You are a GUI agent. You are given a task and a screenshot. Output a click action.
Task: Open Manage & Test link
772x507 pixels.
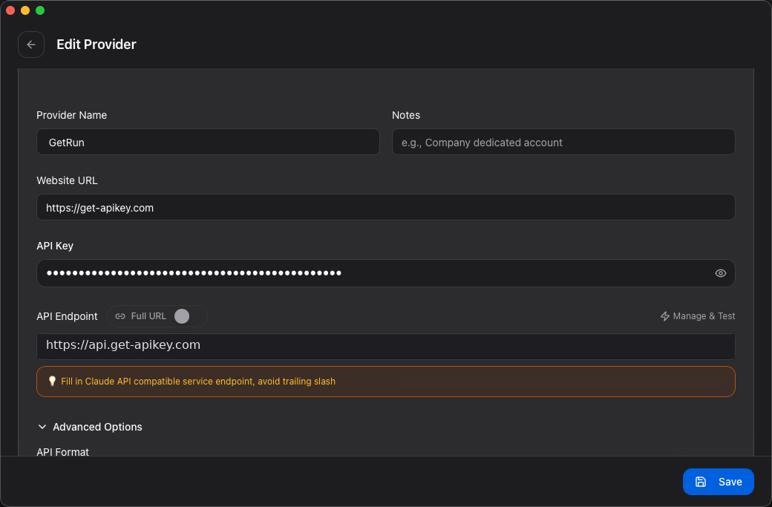click(x=698, y=316)
